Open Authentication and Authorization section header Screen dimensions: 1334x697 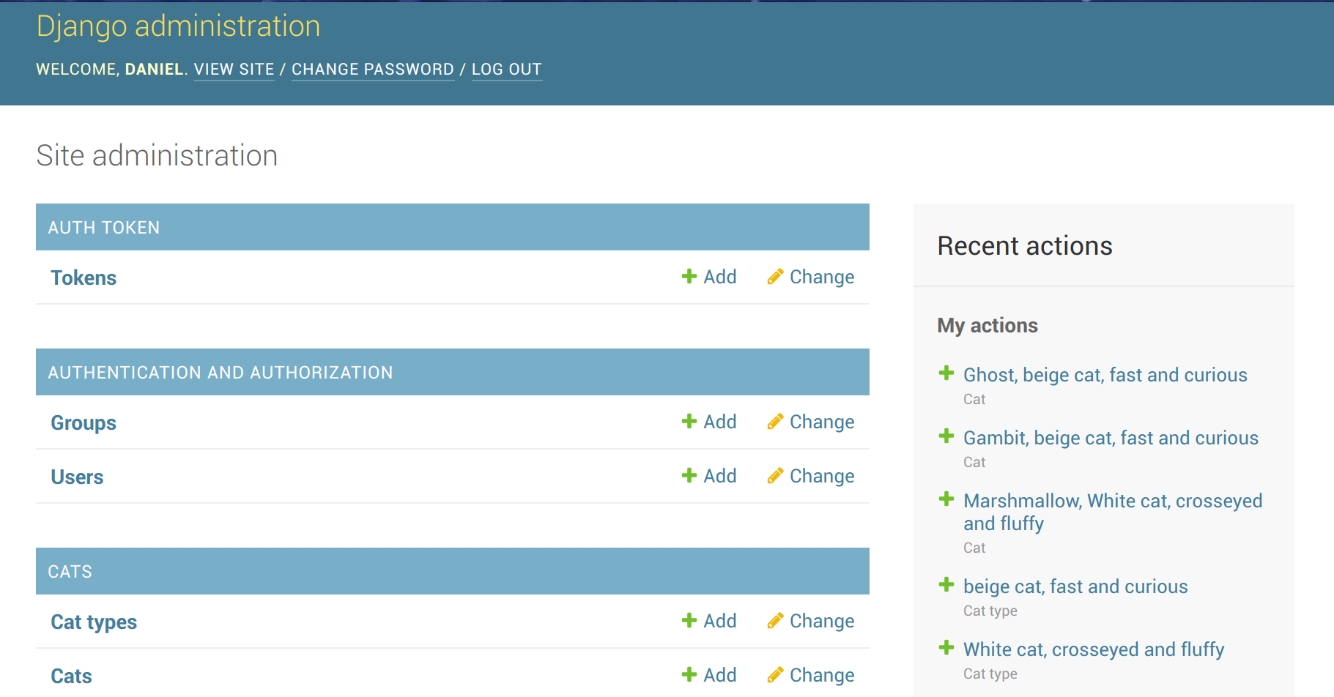(x=221, y=373)
